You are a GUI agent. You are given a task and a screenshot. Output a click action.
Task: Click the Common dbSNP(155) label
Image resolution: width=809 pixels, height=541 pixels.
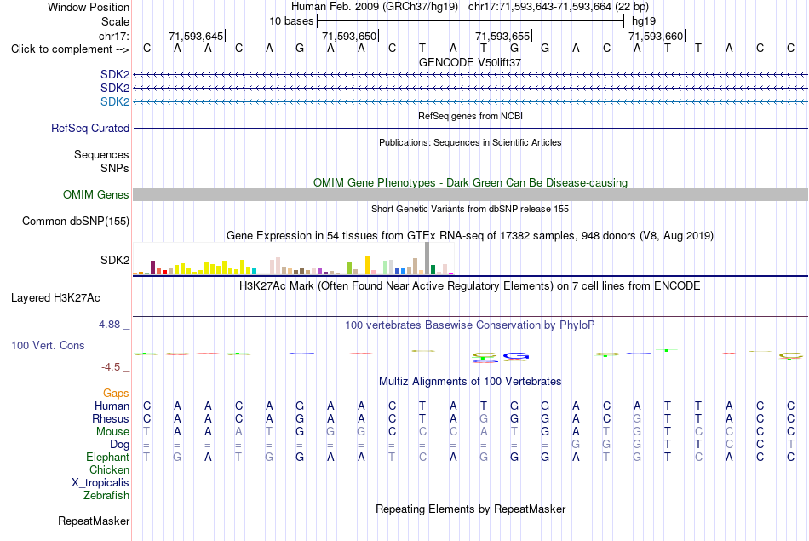point(75,221)
